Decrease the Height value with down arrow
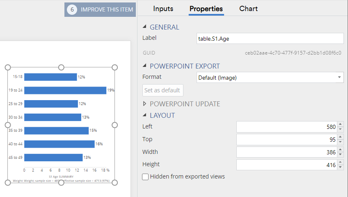Image resolution: width=348 pixels, height=197 pixels. point(340,167)
